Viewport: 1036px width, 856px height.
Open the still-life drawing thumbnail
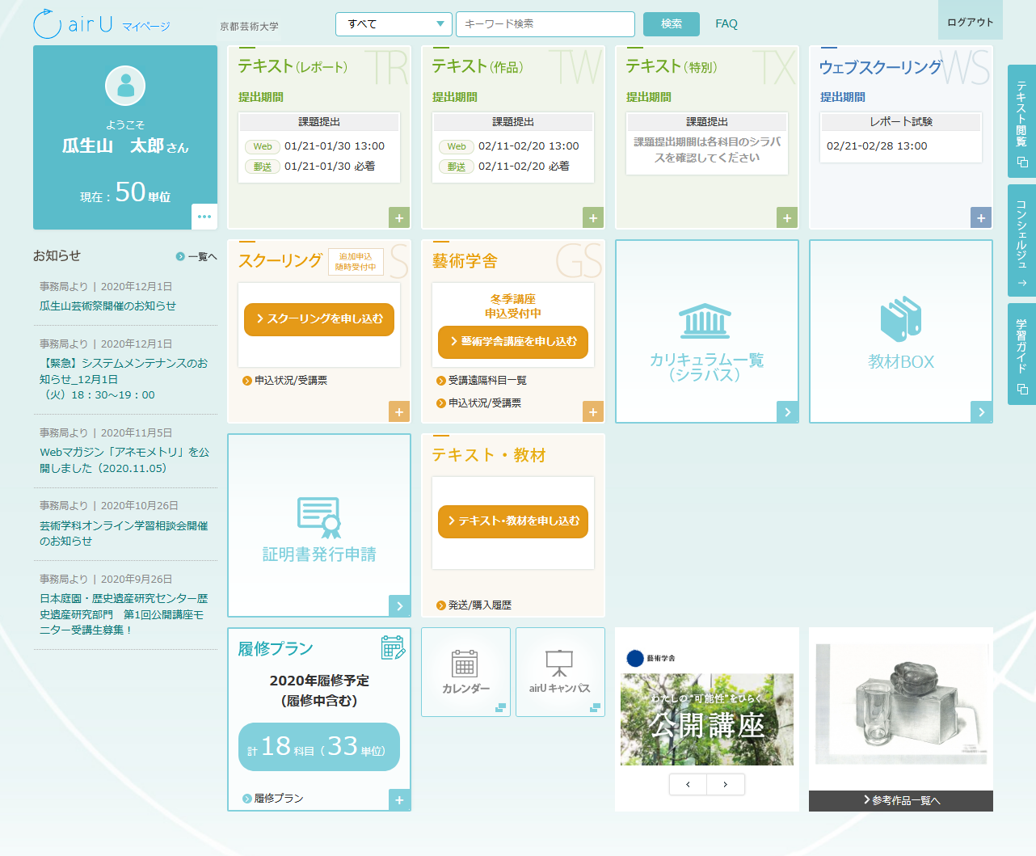(x=901, y=704)
